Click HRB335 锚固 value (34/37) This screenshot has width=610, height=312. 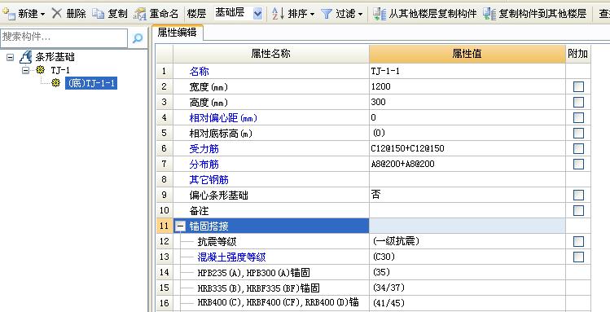click(x=388, y=288)
